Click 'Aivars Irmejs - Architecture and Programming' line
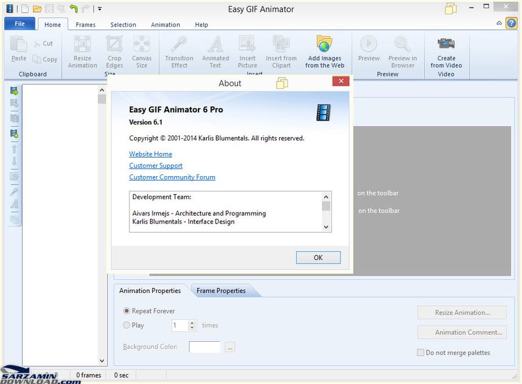This screenshot has height=384, width=522. click(x=199, y=214)
